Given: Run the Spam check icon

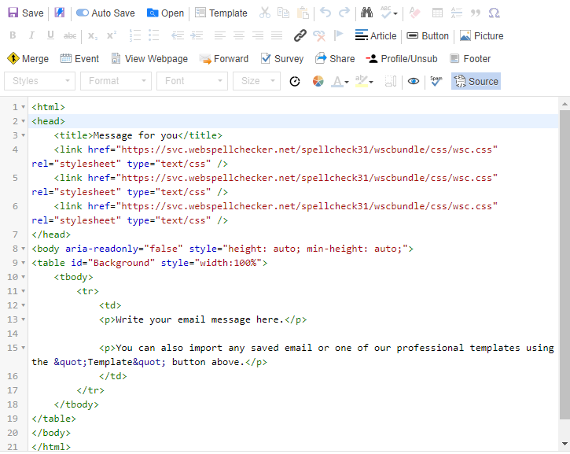Looking at the screenshot, I should (x=436, y=81).
